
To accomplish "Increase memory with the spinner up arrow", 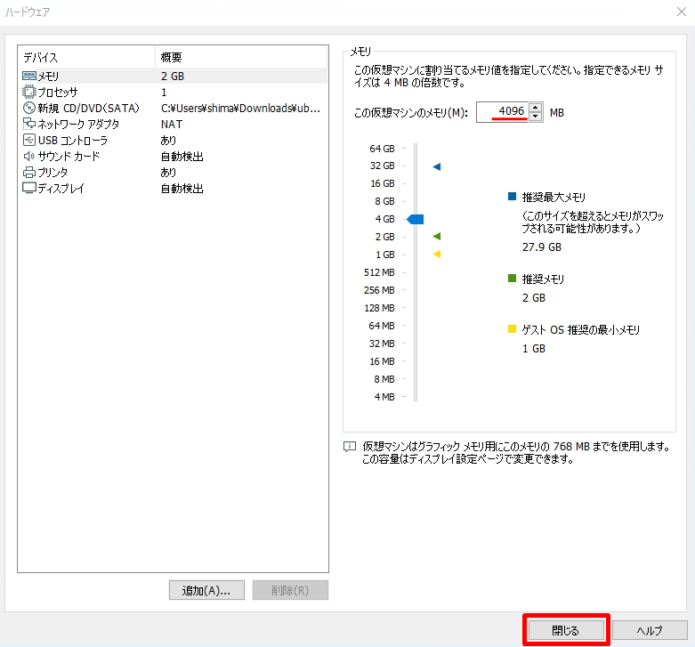I will pos(536,108).
